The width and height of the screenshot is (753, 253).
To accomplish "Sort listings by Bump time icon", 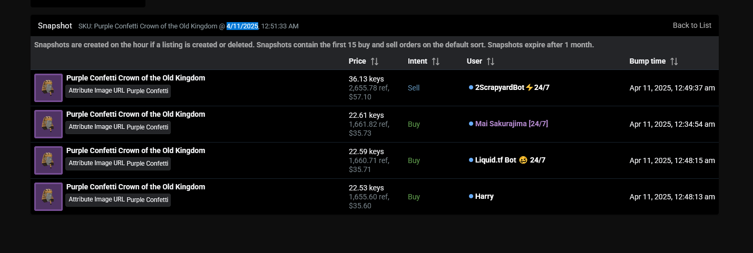I will pyautogui.click(x=674, y=62).
